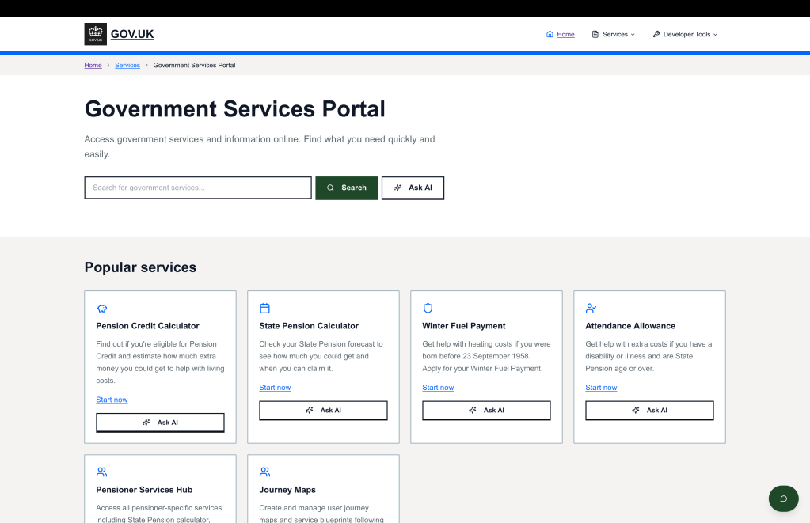Click the GOV.UK crown logo
The width and height of the screenshot is (810, 523).
pos(95,33)
